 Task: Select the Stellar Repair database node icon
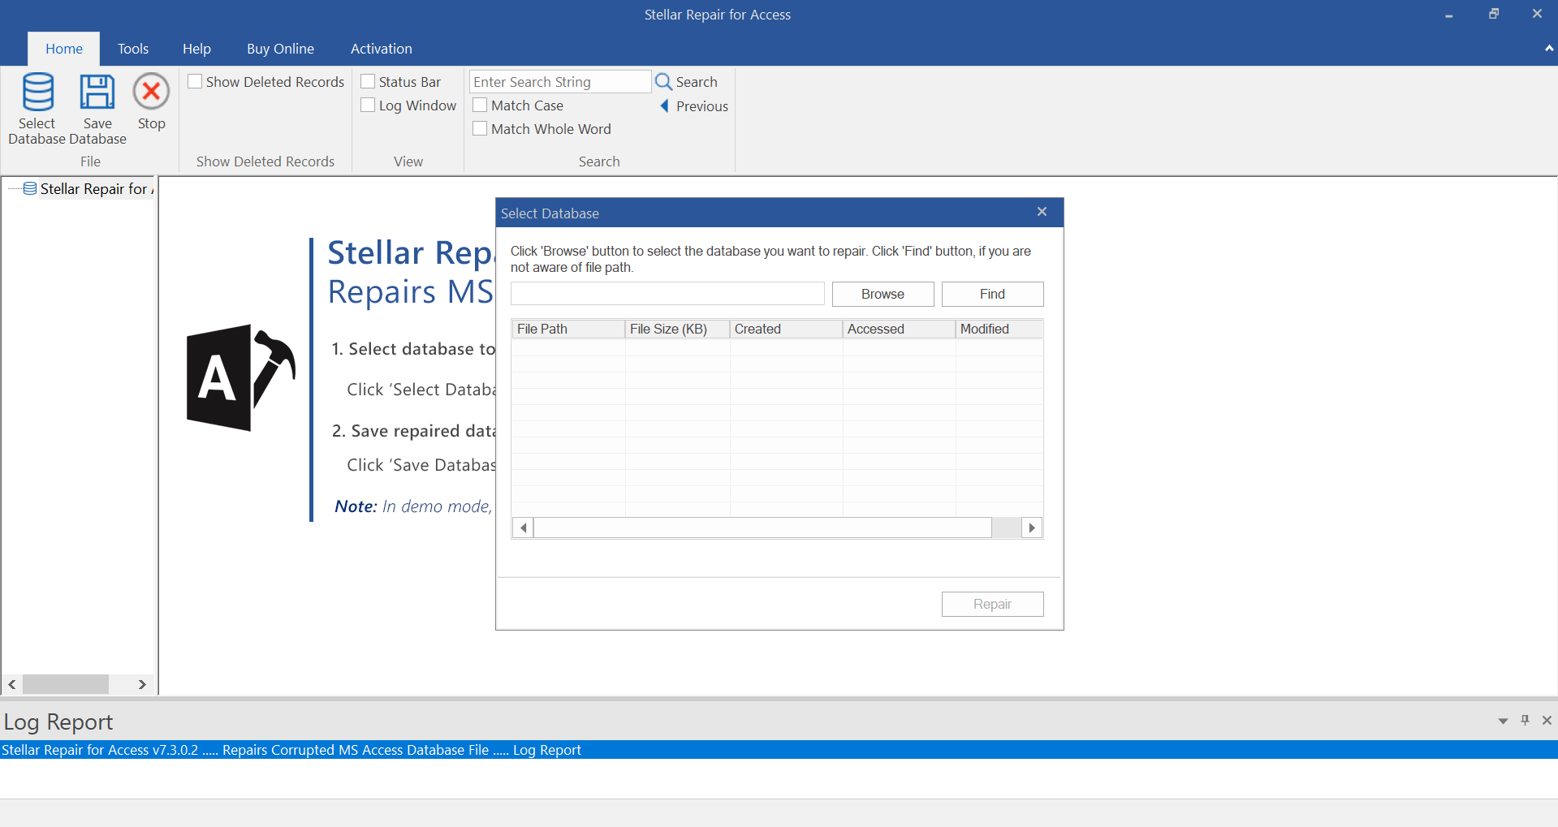pos(28,187)
